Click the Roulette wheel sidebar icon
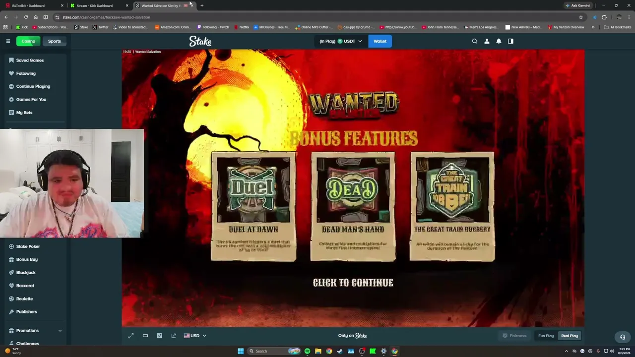This screenshot has width=635, height=357. pos(11,298)
